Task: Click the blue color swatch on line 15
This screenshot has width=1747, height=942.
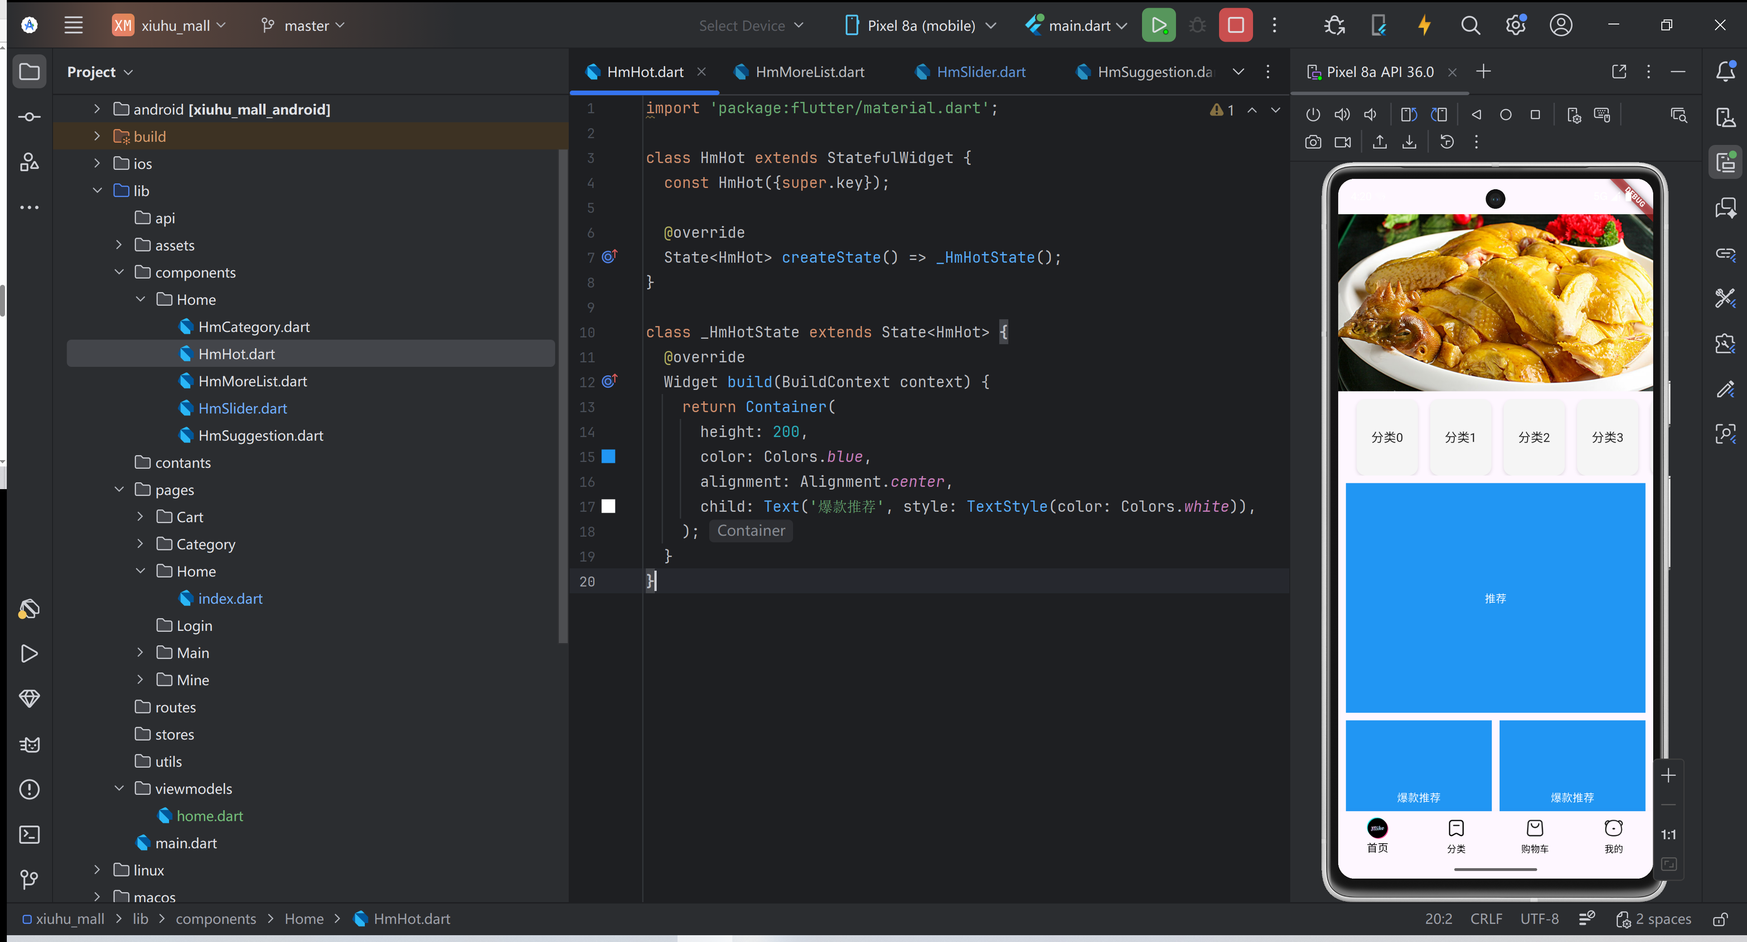Action: (x=608, y=457)
